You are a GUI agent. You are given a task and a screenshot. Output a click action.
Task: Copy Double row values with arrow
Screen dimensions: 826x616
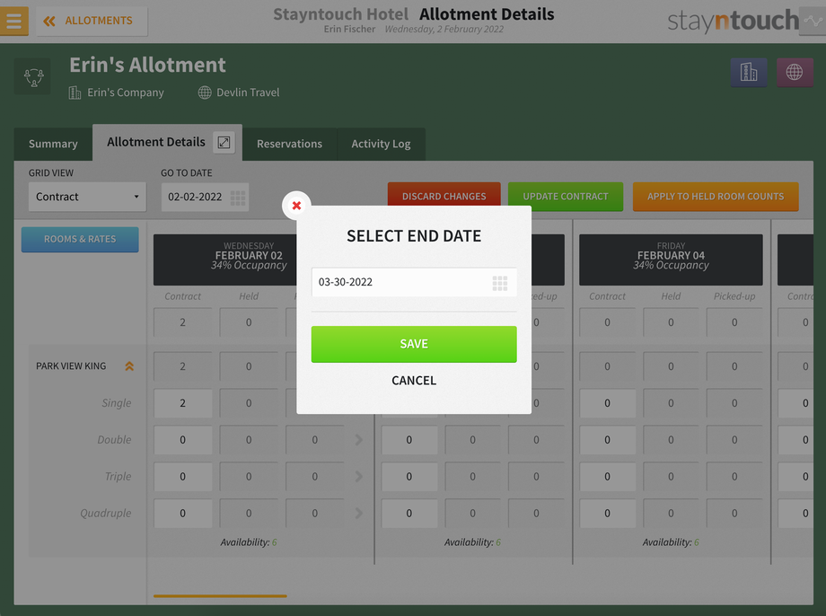(359, 439)
